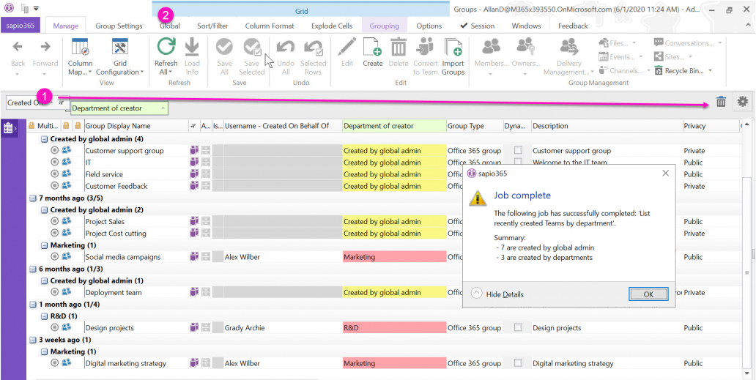Switch to the Grouping ribbon tab
The image size is (756, 380).
(x=385, y=26)
